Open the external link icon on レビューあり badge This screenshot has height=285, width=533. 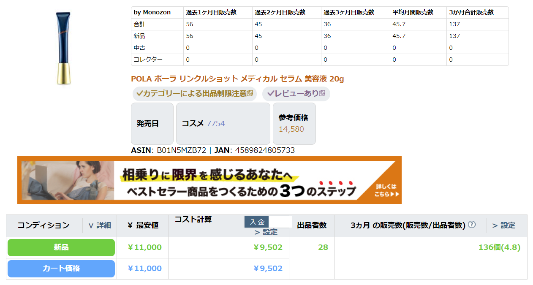pyautogui.click(x=322, y=93)
